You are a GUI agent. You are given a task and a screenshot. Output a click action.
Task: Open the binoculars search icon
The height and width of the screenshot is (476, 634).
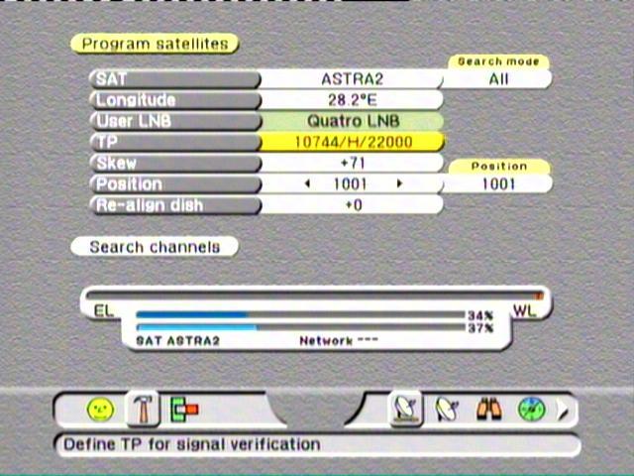coord(488,409)
